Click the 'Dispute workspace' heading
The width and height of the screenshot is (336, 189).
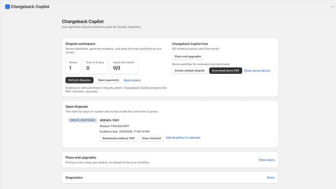[x=80, y=44]
